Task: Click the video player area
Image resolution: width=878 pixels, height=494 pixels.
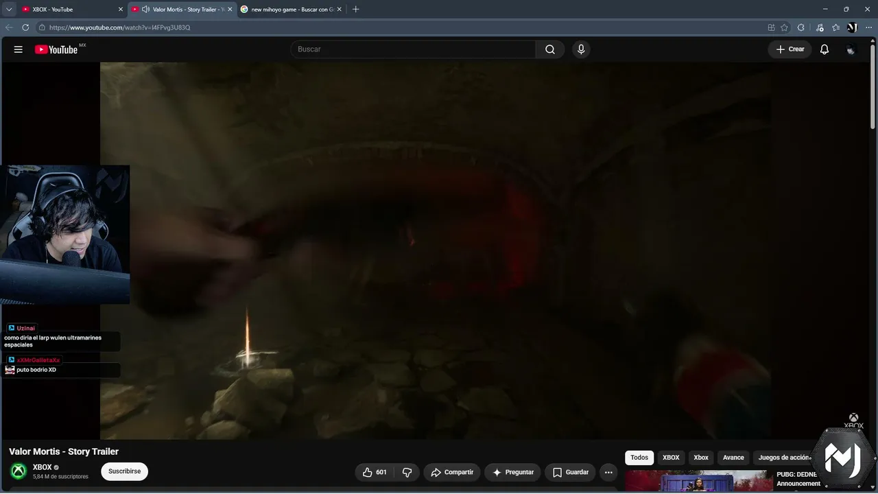Action: pos(436,250)
